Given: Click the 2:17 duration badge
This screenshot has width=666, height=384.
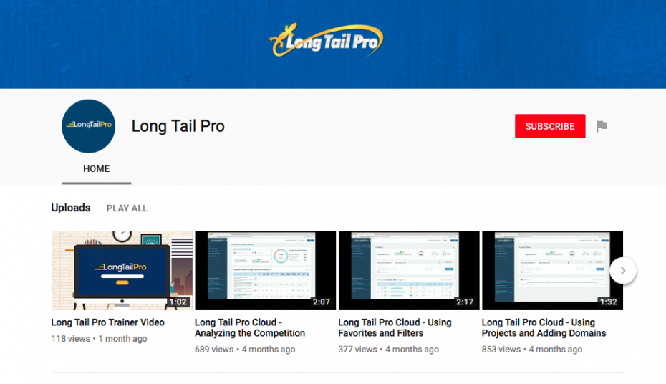Looking at the screenshot, I should pyautogui.click(x=465, y=302).
